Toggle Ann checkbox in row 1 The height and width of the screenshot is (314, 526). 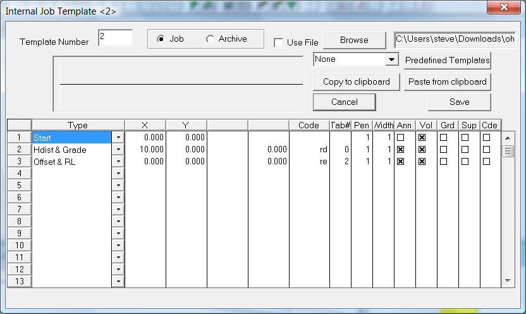[x=400, y=137]
